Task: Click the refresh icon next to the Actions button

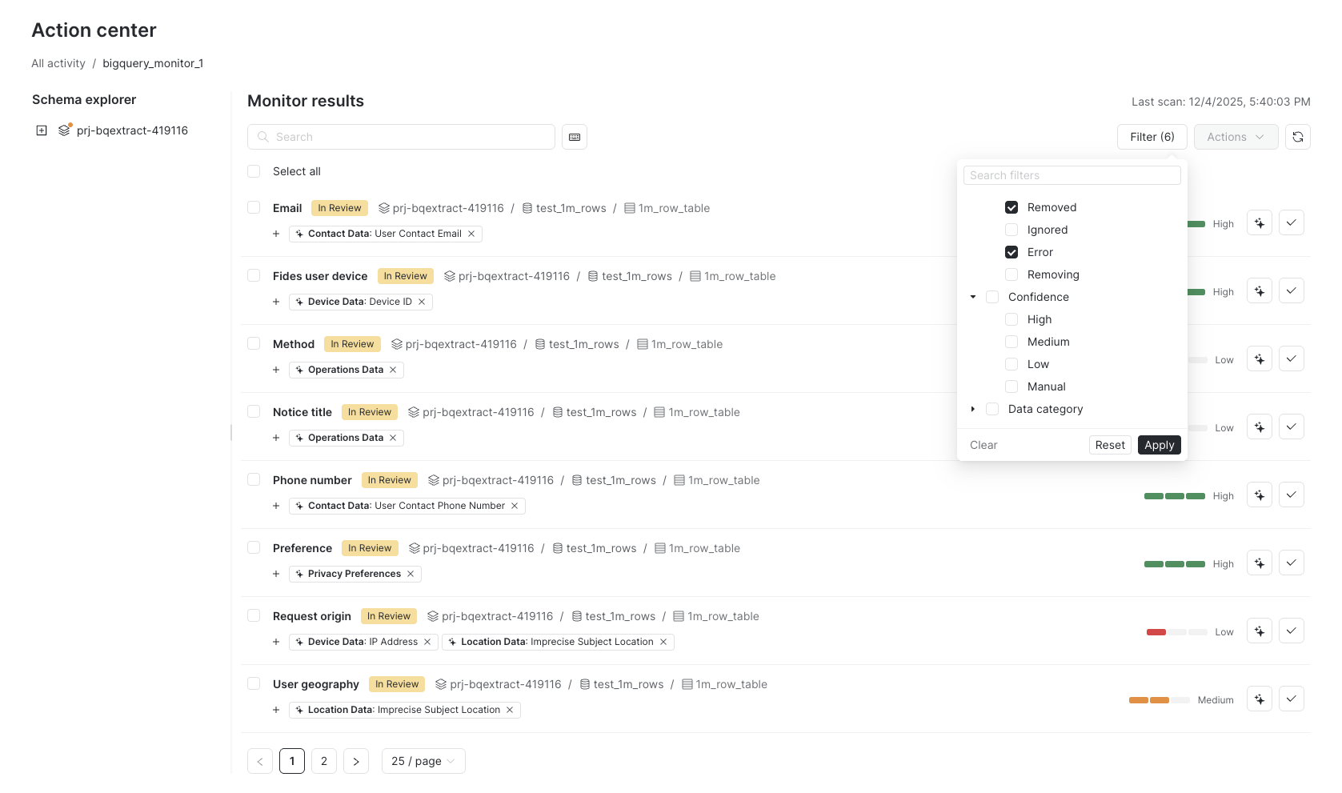Action: (x=1298, y=137)
